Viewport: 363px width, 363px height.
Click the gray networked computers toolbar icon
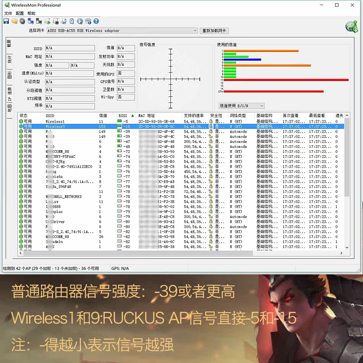[39, 21]
